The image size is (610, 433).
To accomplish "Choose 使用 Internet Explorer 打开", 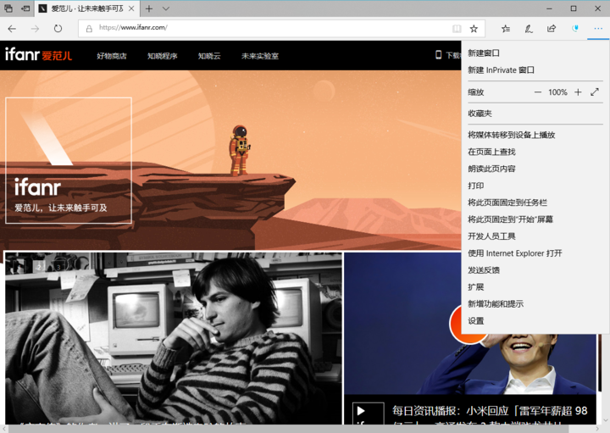I will click(514, 253).
